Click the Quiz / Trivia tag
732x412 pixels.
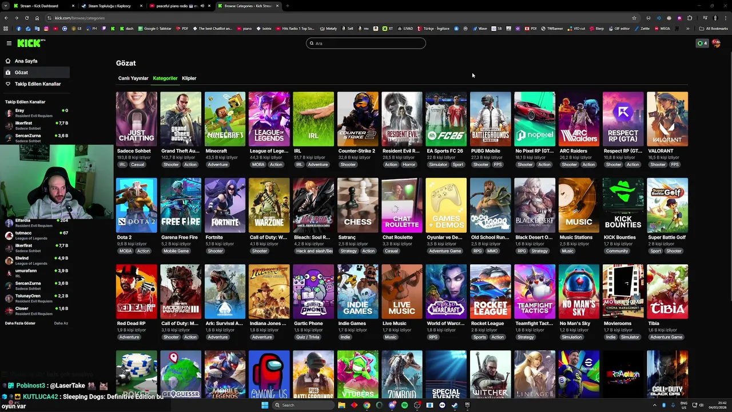coord(308,337)
